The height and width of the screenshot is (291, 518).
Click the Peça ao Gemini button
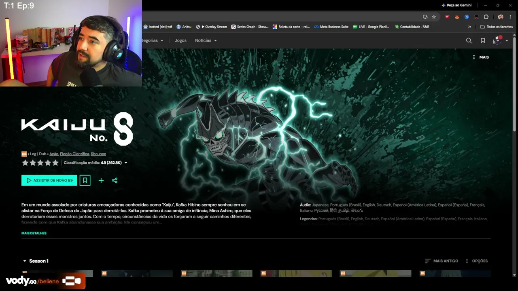(x=456, y=5)
